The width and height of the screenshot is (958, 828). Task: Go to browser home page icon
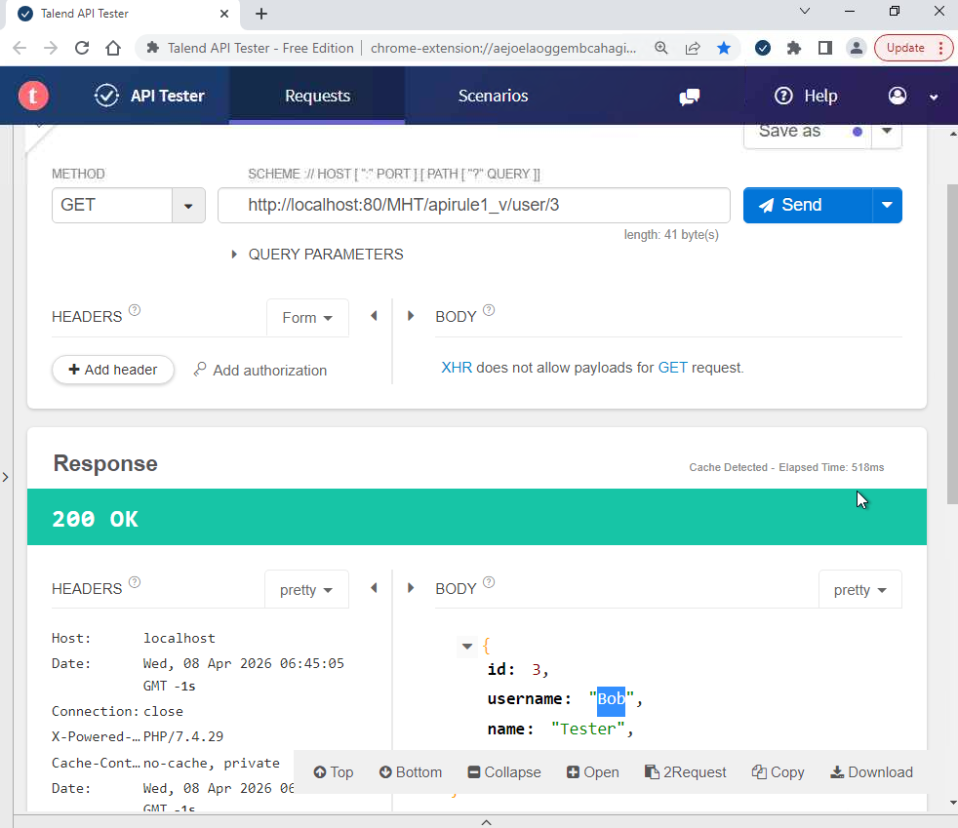[x=113, y=48]
